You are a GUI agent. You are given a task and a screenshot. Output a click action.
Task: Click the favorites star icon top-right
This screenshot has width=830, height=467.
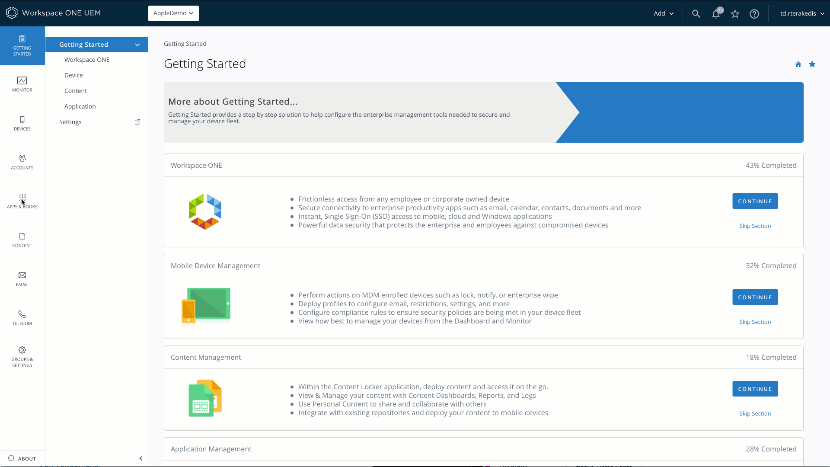coord(735,13)
